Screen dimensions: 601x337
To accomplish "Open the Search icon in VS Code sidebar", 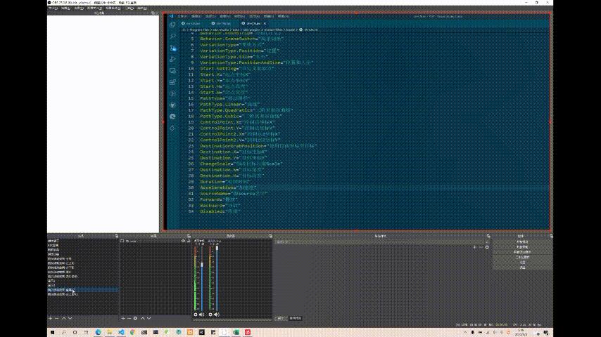I will pyautogui.click(x=172, y=35).
